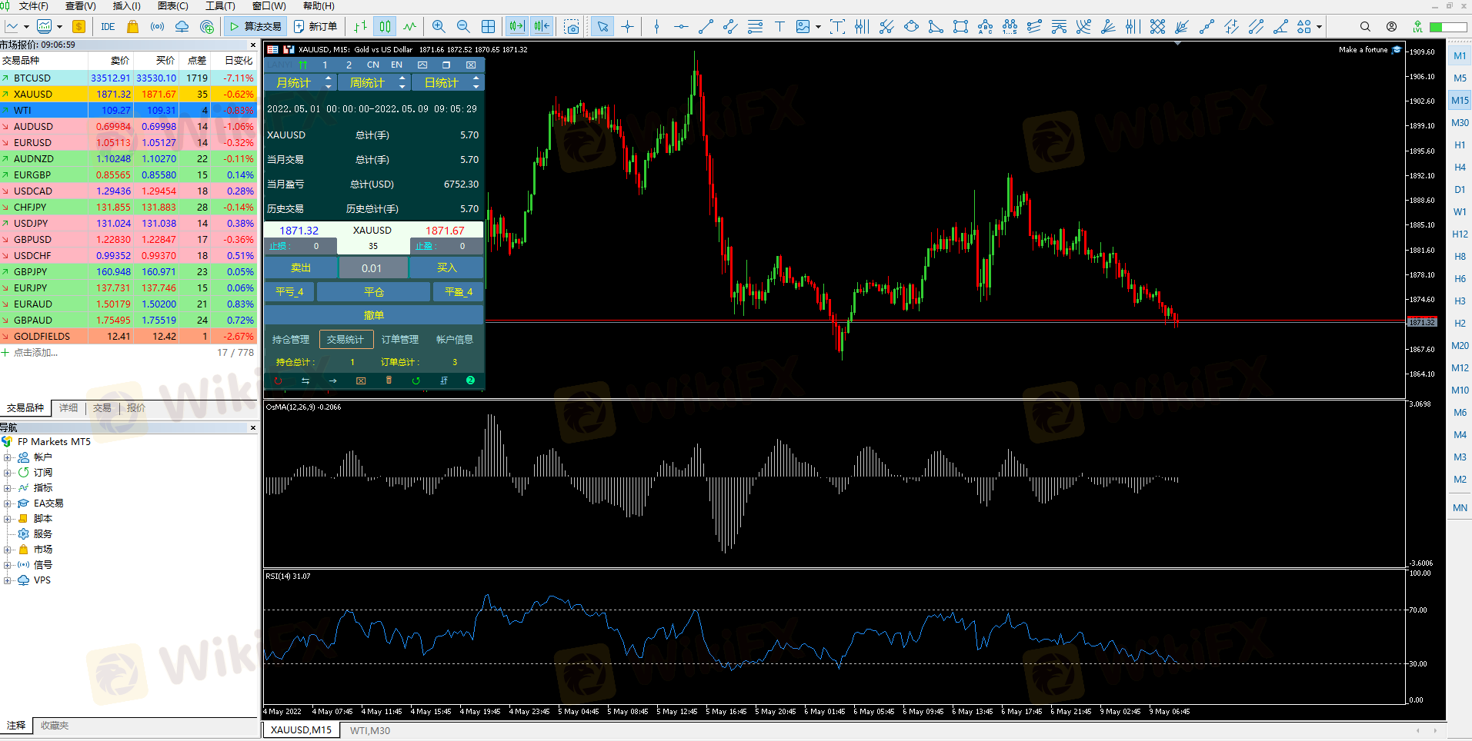Expand the EA交易 tree node
Viewport: 1472px width, 741px height.
(x=8, y=503)
